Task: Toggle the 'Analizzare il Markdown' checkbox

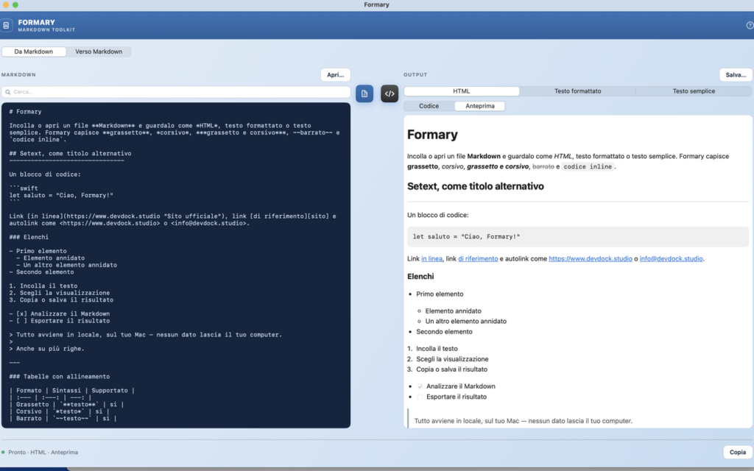Action: (420, 386)
